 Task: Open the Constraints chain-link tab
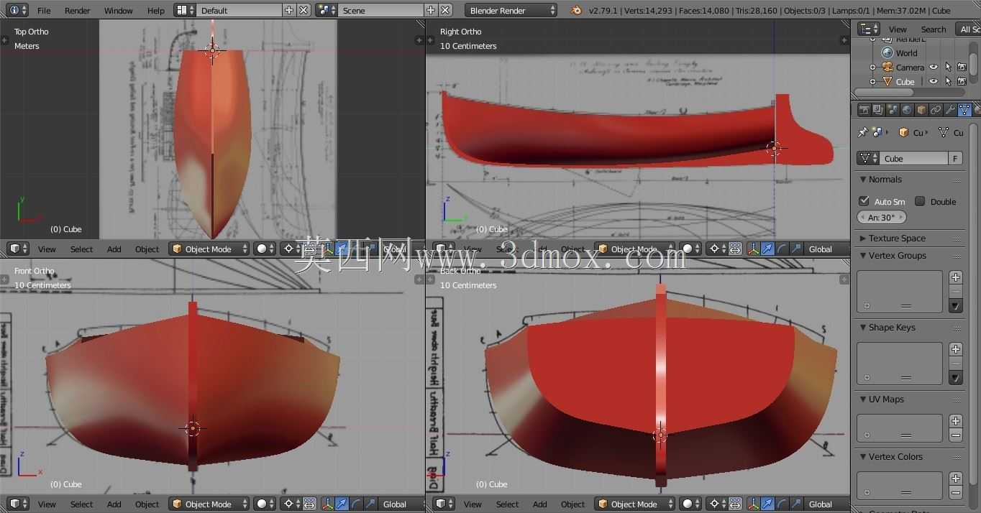pos(936,110)
